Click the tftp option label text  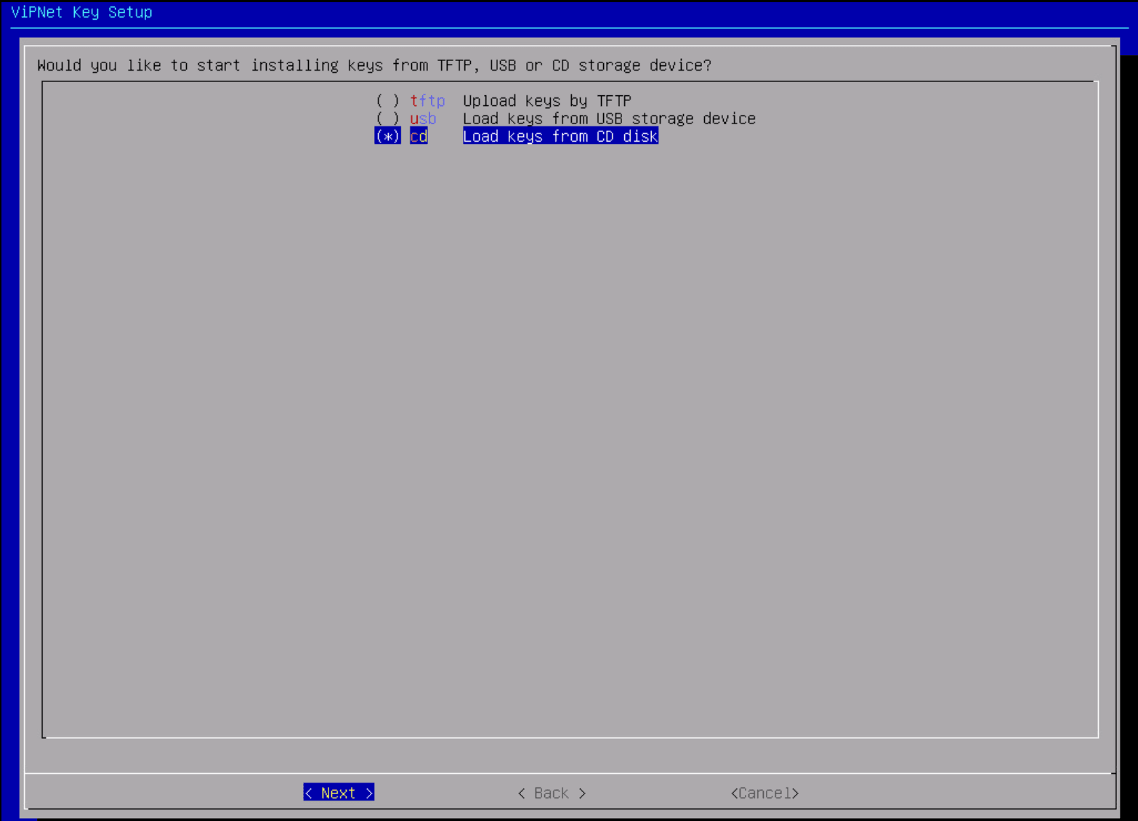(427, 100)
